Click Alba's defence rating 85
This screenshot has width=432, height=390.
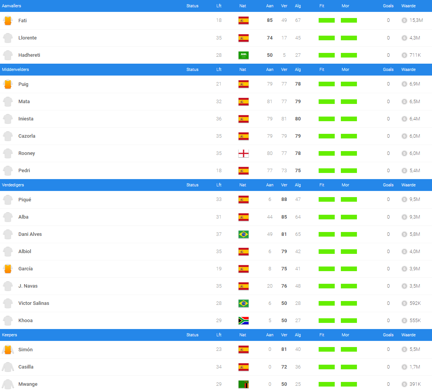[x=284, y=217]
